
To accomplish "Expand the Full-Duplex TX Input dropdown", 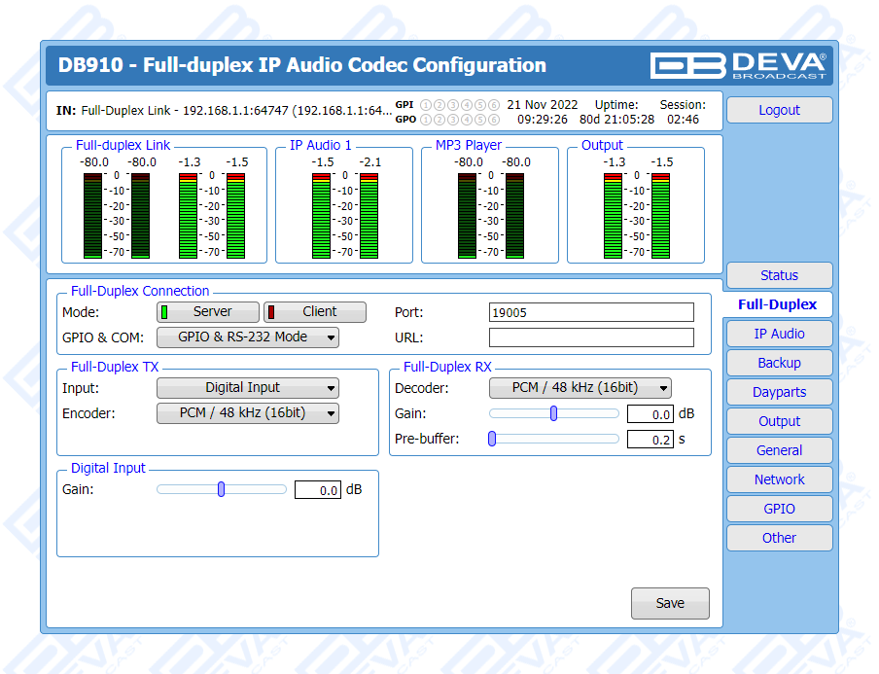I will pos(247,388).
